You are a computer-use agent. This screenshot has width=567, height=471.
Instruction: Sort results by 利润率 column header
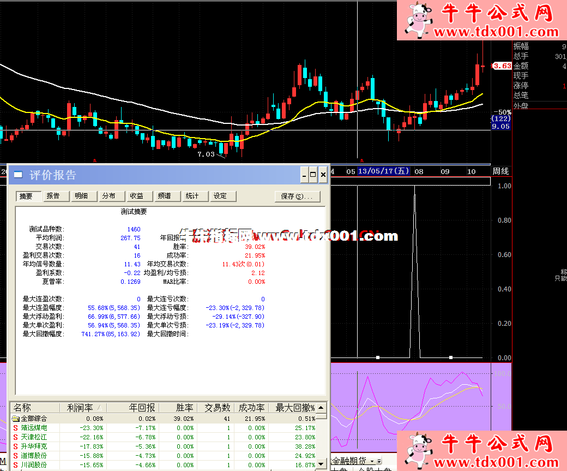pos(83,408)
